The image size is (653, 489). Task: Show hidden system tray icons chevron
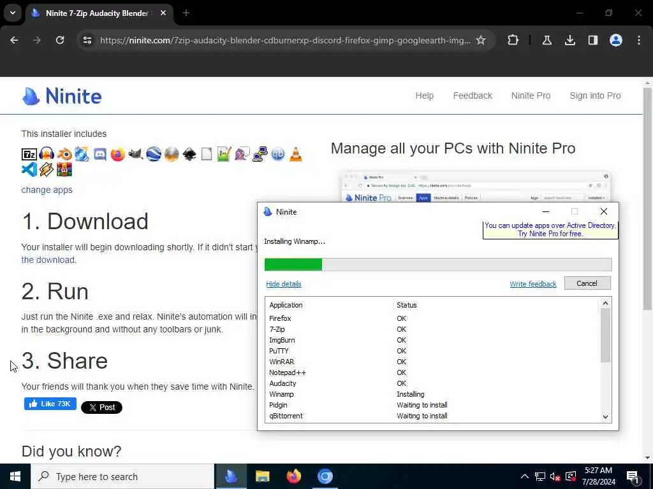525,476
